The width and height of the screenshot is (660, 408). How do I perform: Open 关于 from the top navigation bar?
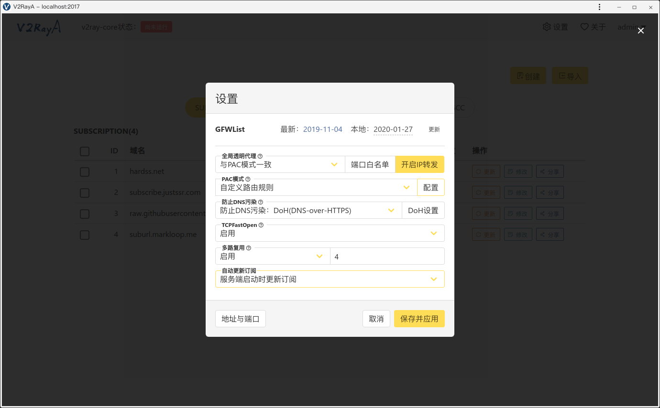click(x=593, y=27)
